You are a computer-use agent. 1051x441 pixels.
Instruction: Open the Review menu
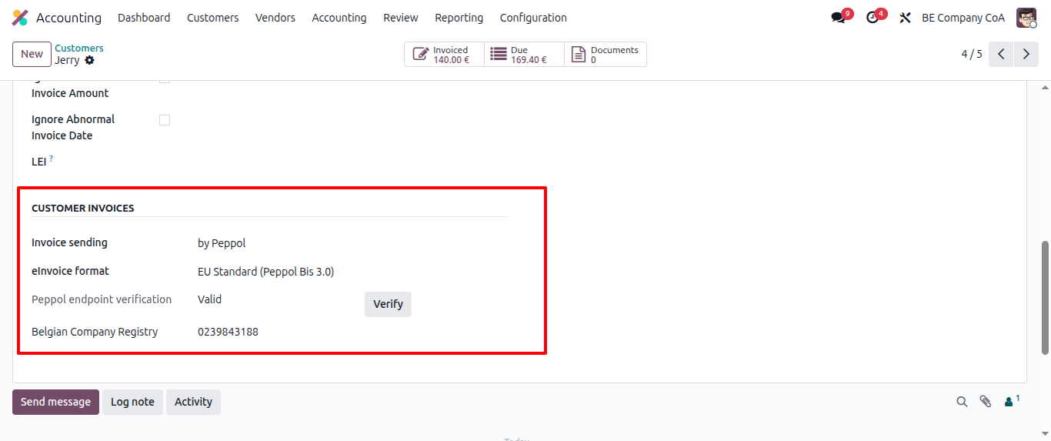401,18
